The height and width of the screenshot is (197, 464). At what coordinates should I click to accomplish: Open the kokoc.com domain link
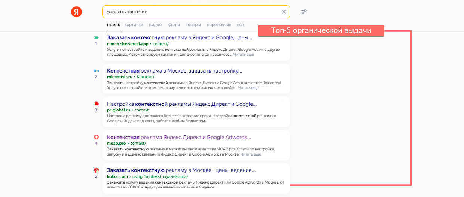coord(117,176)
